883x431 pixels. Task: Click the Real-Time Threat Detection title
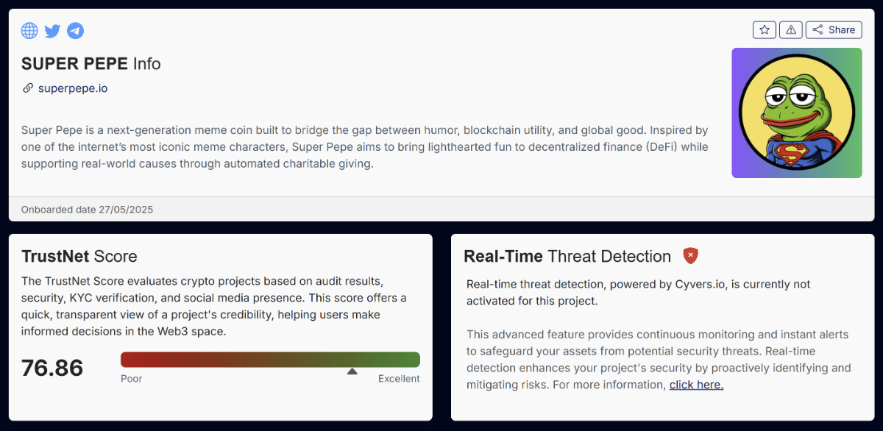click(566, 256)
